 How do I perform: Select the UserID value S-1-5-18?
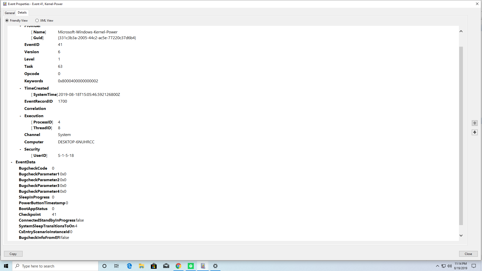pyautogui.click(x=66, y=156)
